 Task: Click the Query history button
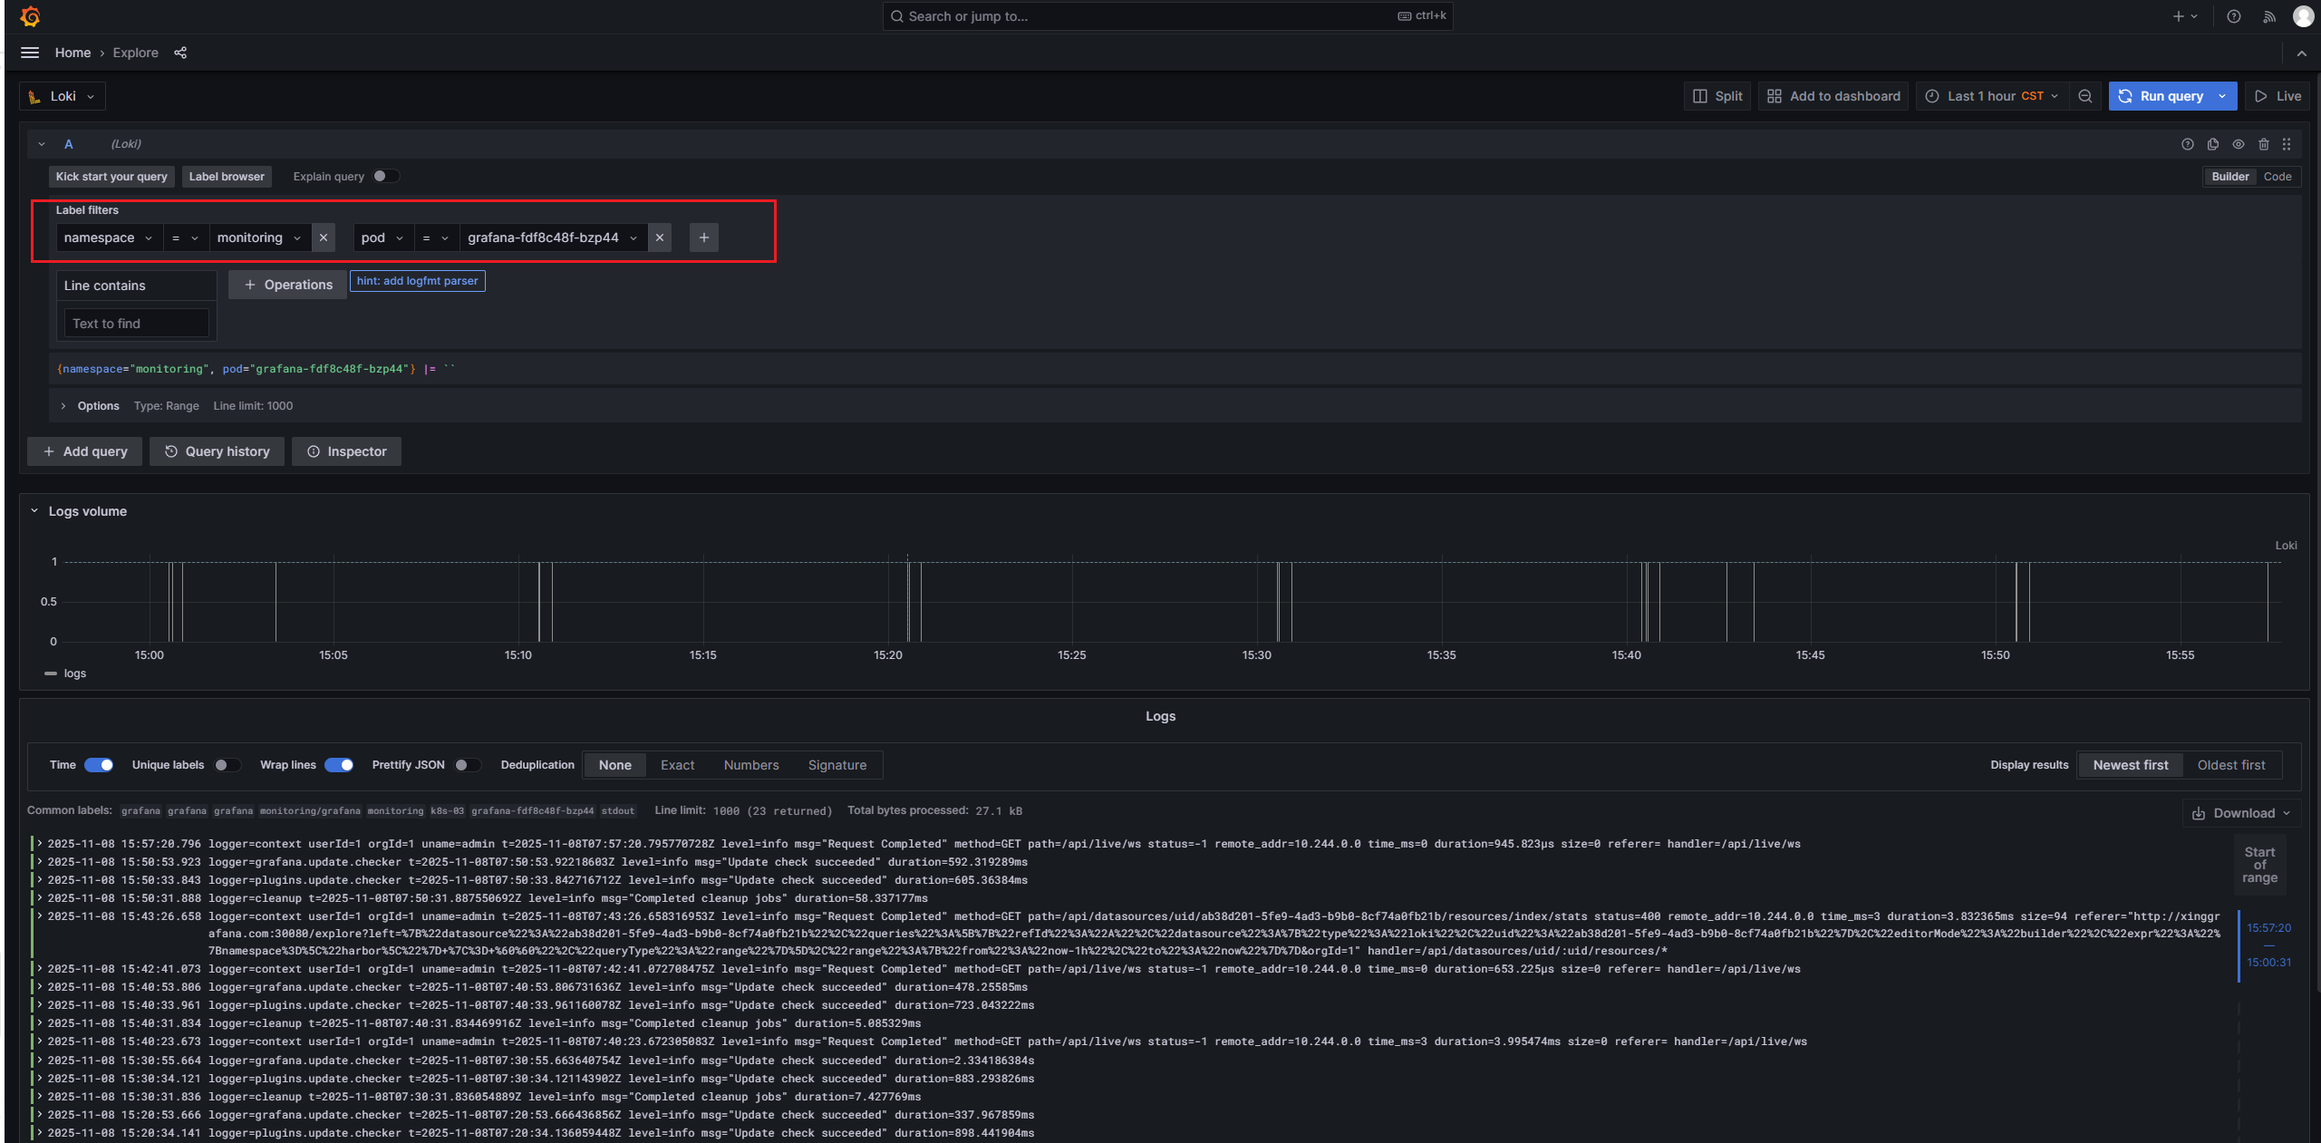point(217,451)
